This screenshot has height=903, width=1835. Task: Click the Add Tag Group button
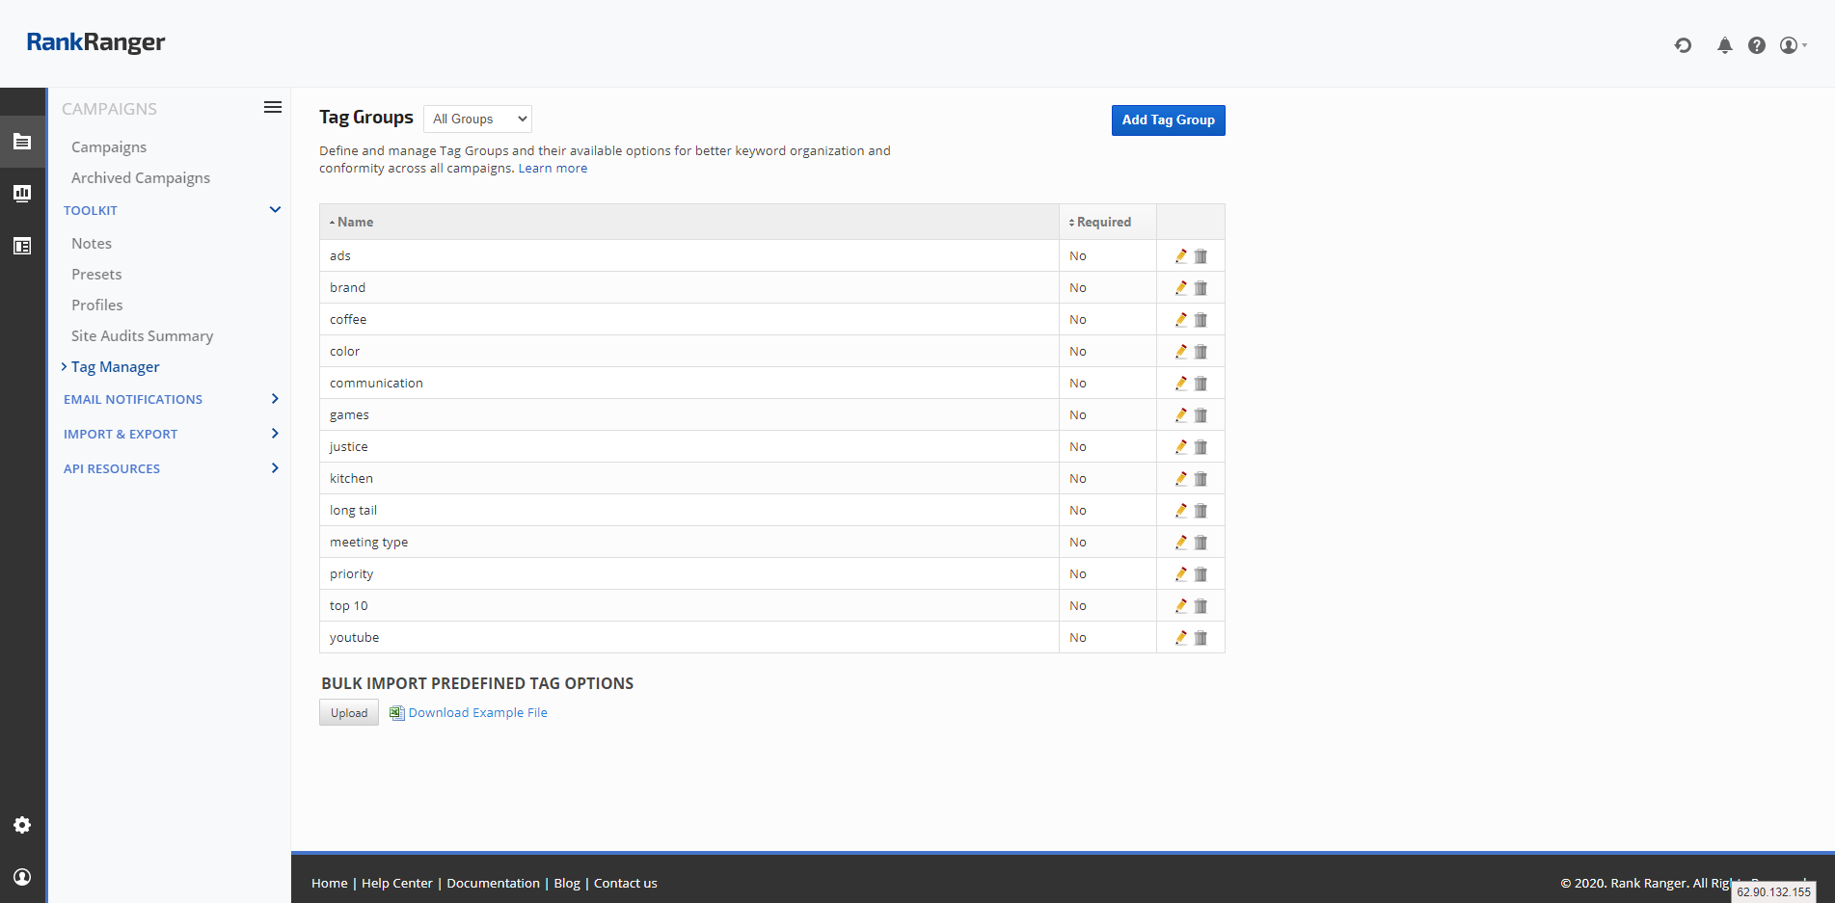click(x=1168, y=120)
